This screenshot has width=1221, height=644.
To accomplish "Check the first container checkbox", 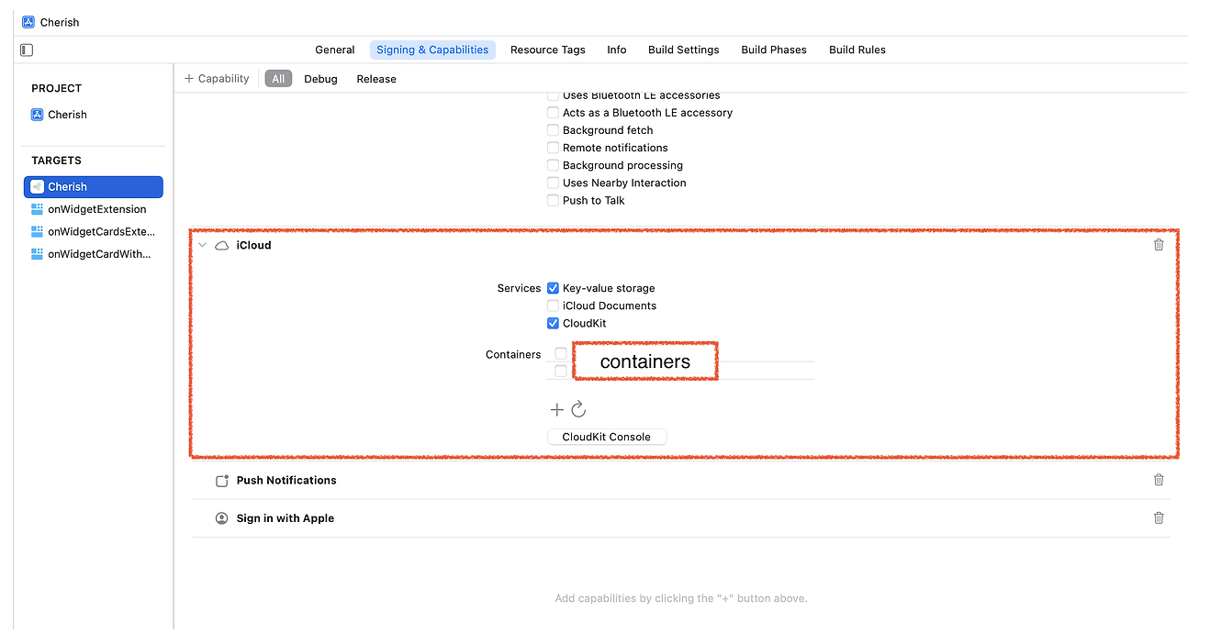I will 560,353.
